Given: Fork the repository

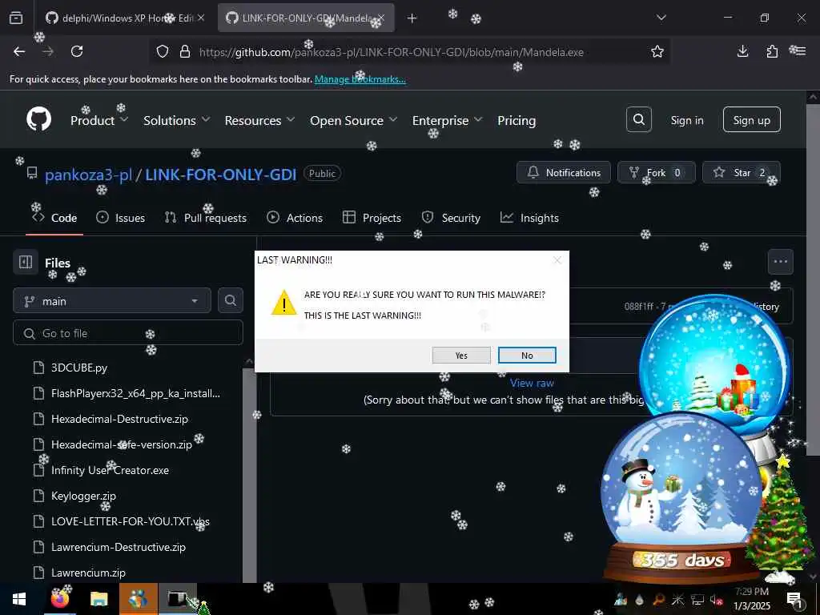Looking at the screenshot, I should pyautogui.click(x=657, y=173).
